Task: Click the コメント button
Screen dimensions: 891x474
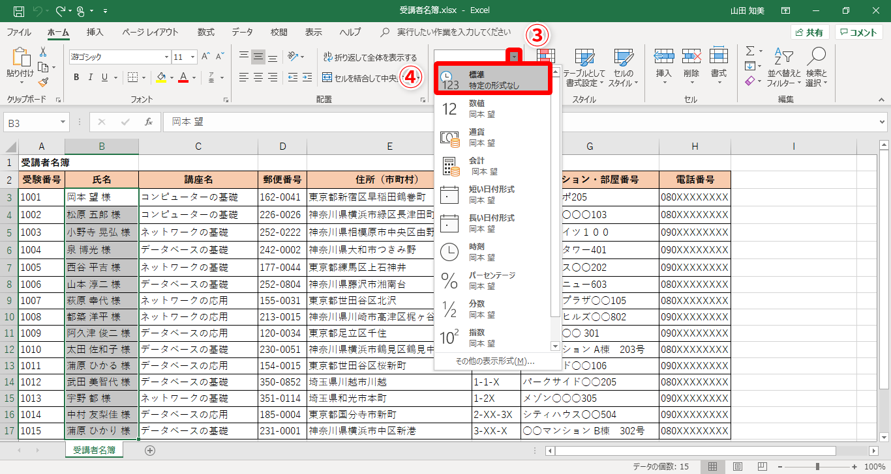Action: (x=858, y=33)
